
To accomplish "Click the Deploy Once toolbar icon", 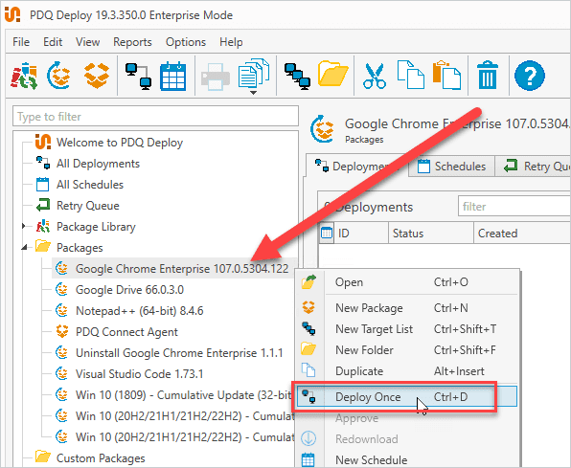I will click(138, 76).
